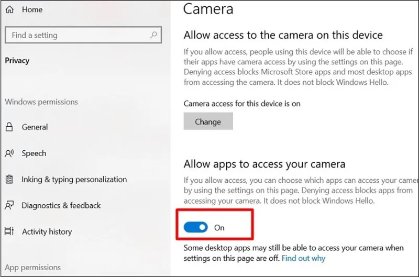The width and height of the screenshot is (419, 277).
Task: Click the On label beside the toggle
Action: (219, 228)
